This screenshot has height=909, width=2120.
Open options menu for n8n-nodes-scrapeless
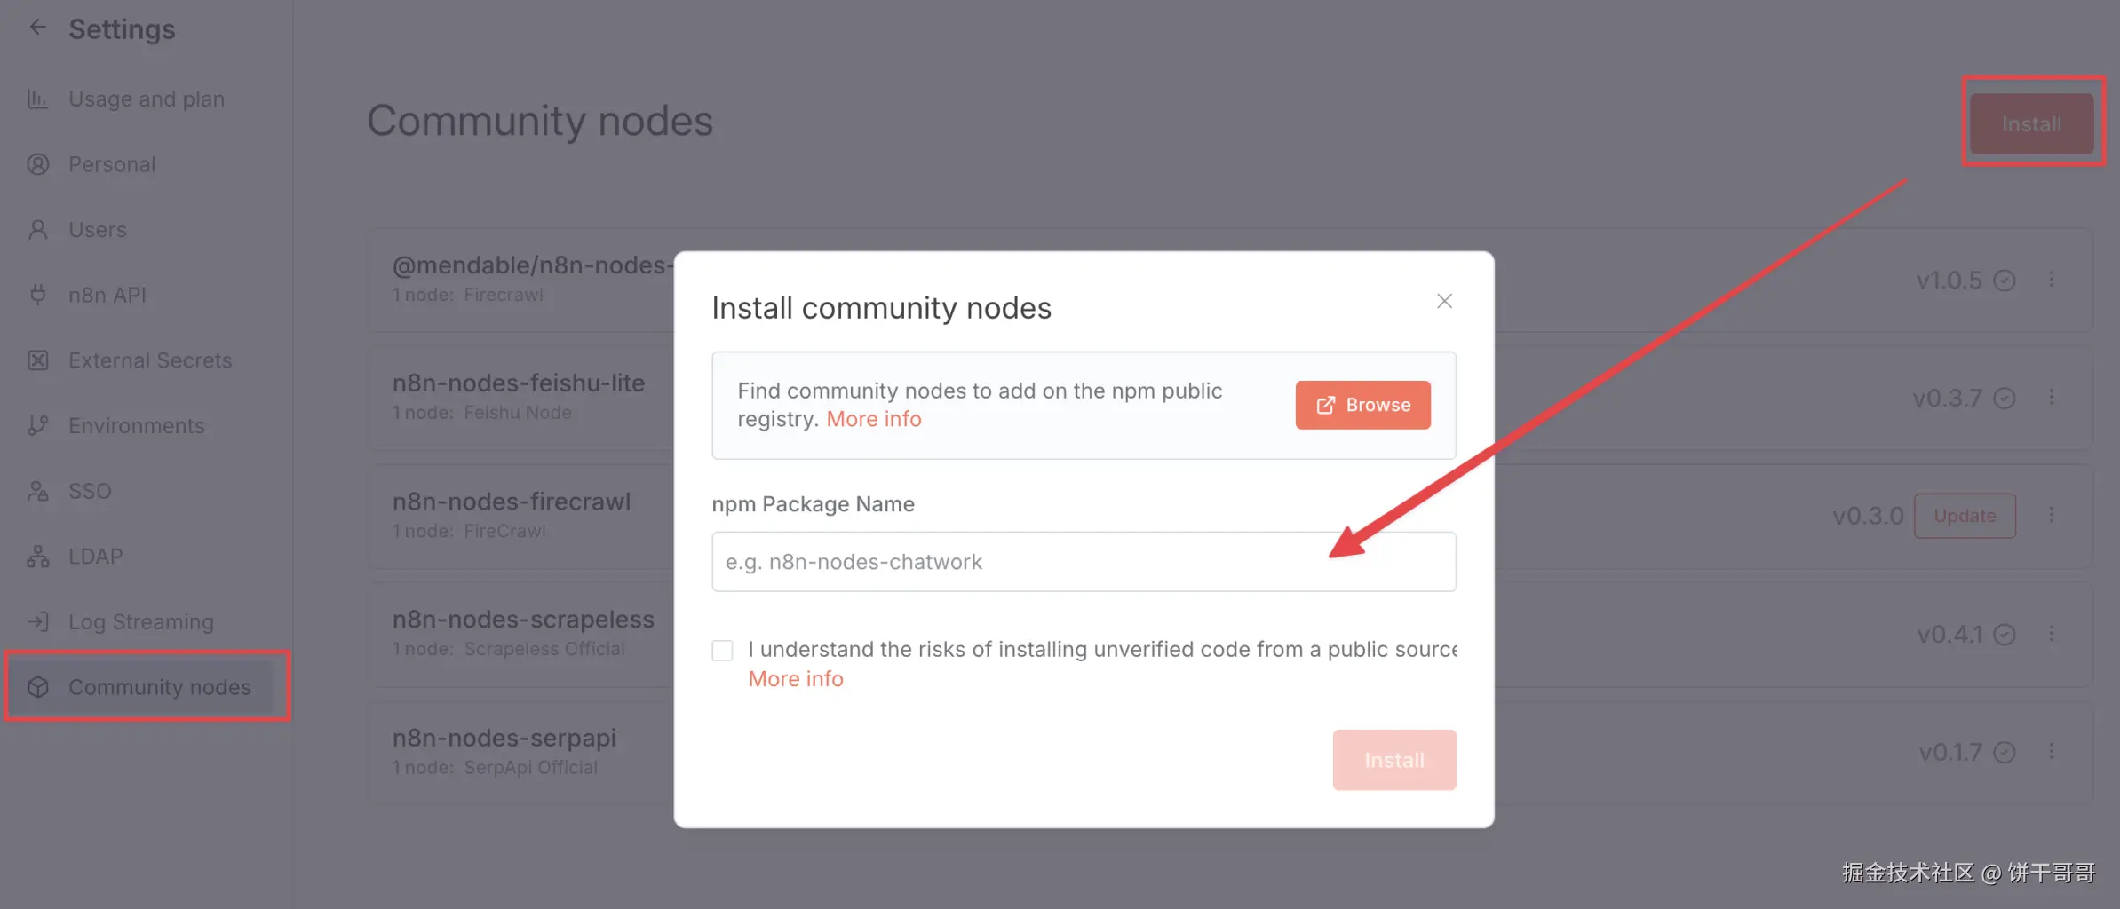pyautogui.click(x=2052, y=634)
